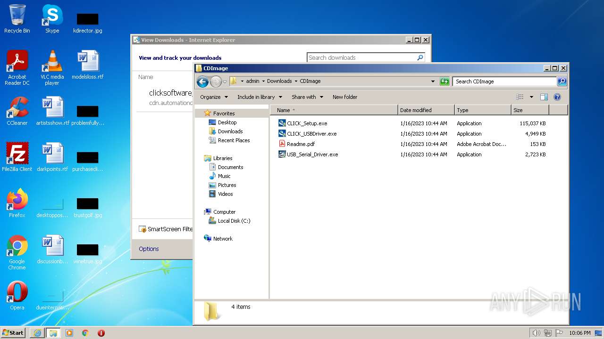Open the address bar history dropdown
This screenshot has width=604, height=339.
tap(433, 81)
